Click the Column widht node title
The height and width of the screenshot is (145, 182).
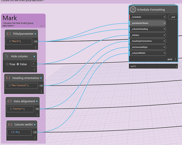(x=24, y=124)
